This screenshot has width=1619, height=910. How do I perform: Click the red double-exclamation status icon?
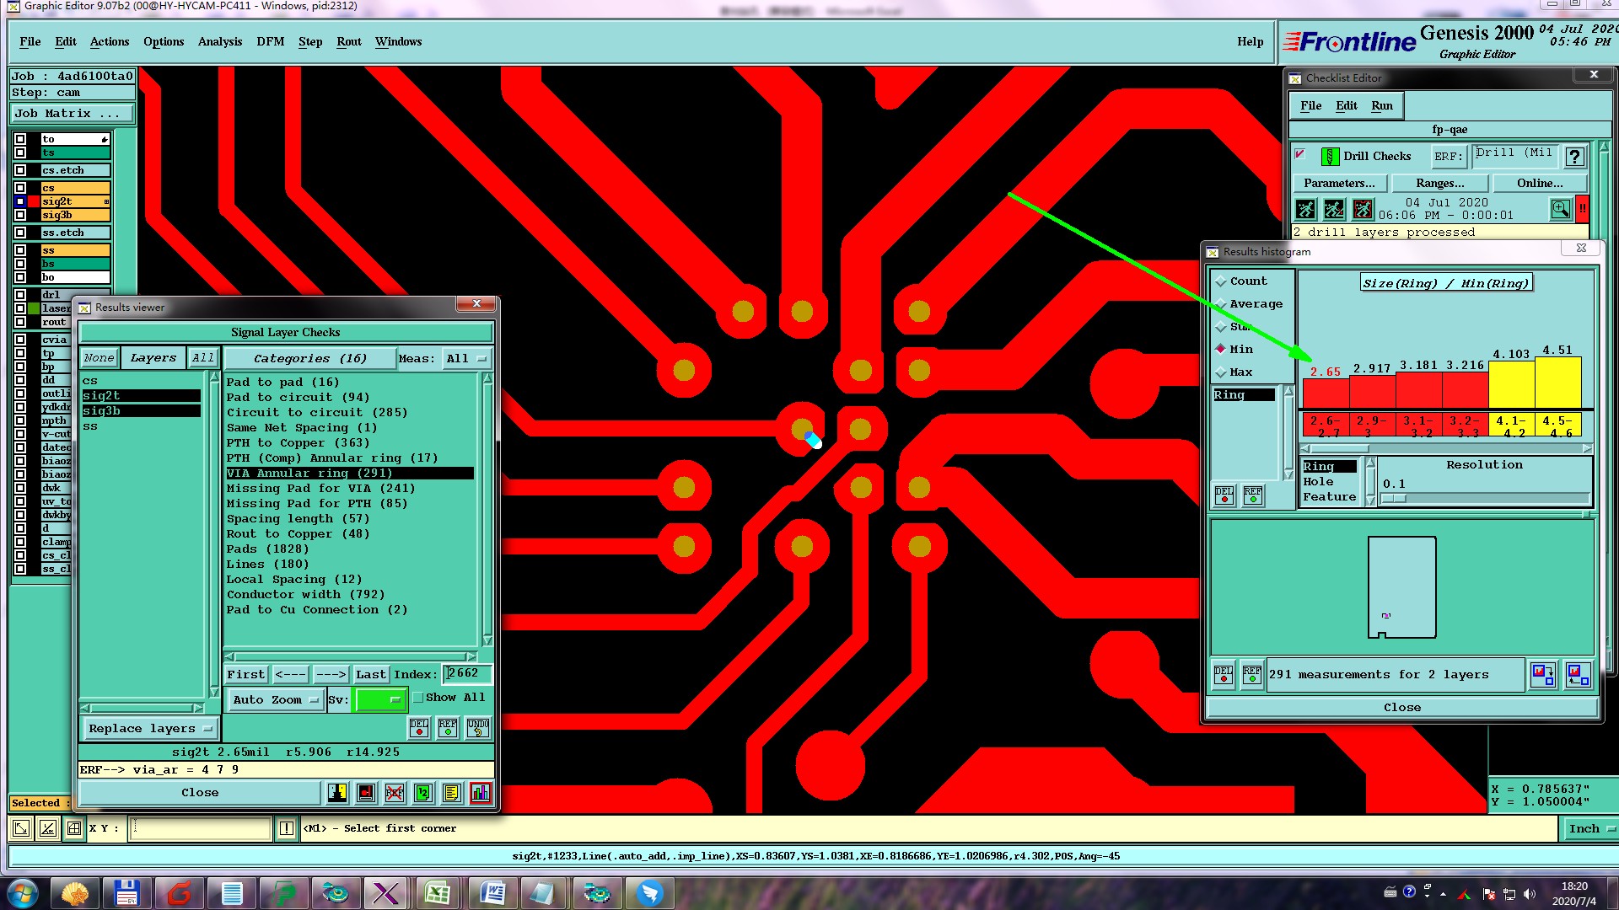[x=1583, y=209]
